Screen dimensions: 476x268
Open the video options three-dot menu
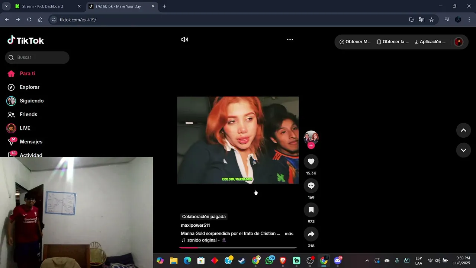click(x=290, y=39)
